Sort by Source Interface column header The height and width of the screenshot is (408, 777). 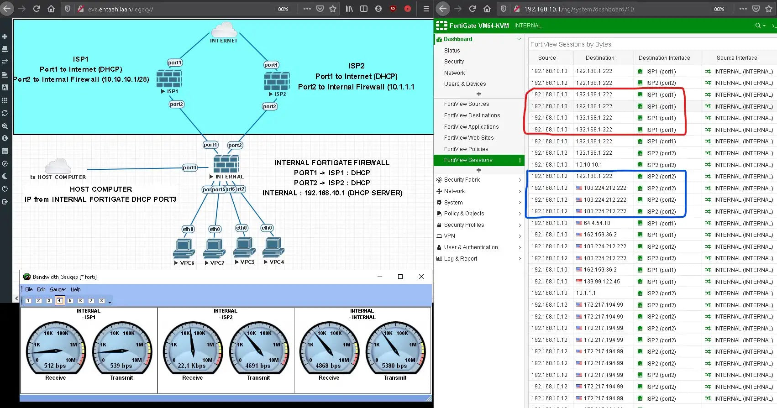click(x=737, y=58)
